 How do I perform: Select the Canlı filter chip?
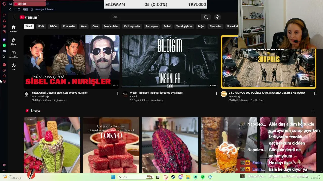point(95,26)
